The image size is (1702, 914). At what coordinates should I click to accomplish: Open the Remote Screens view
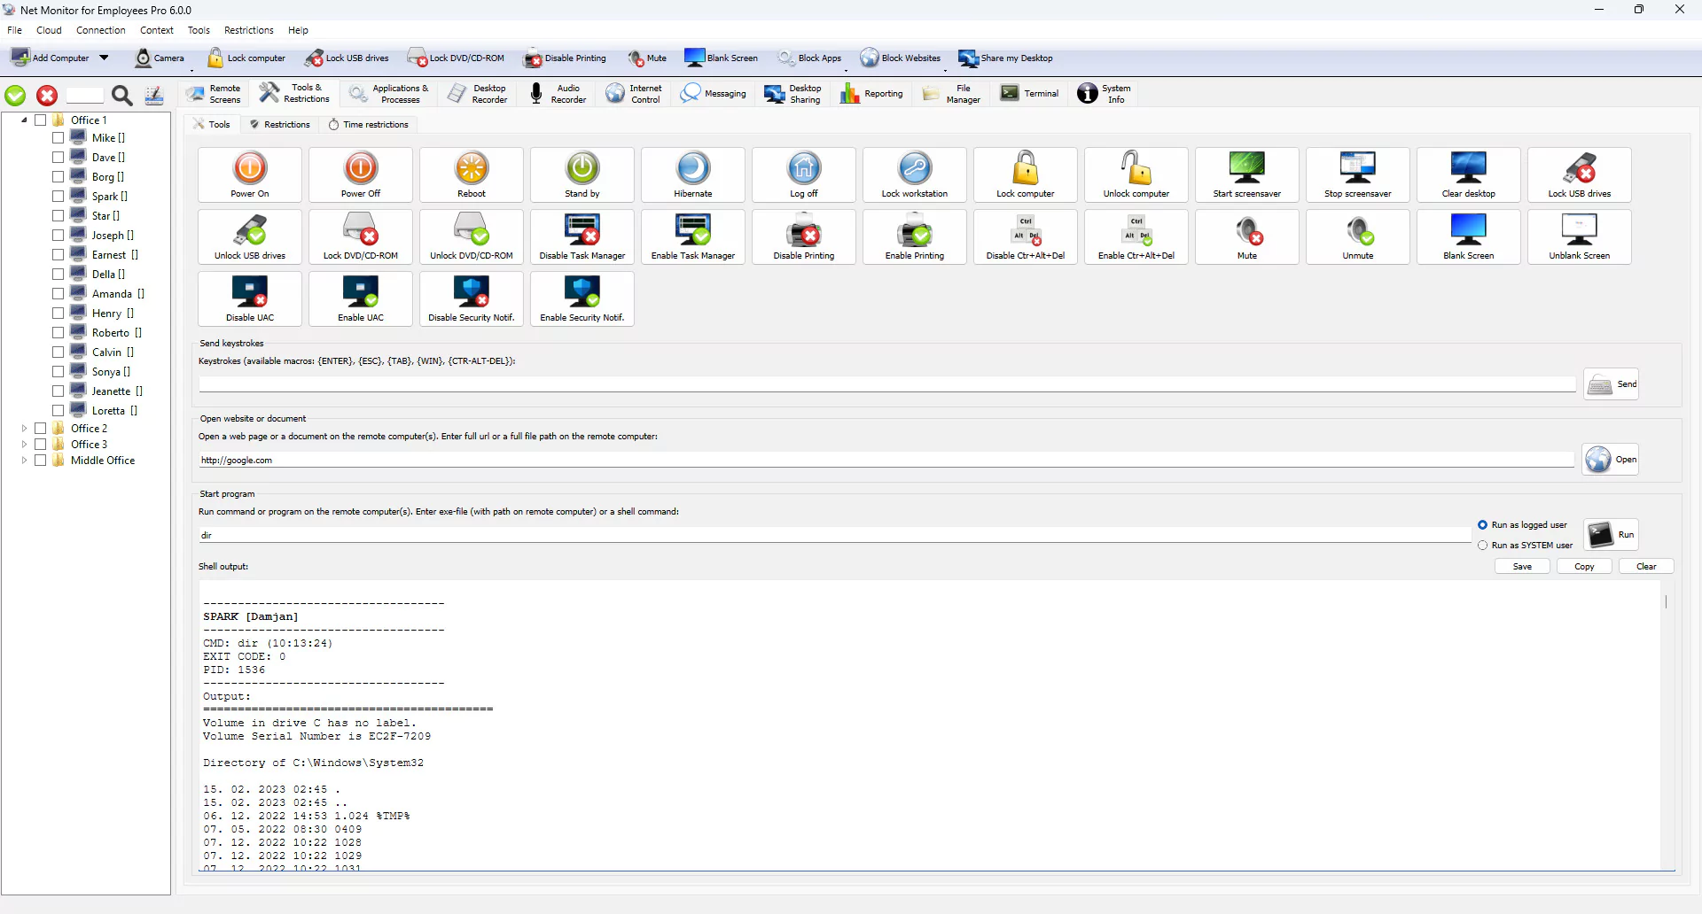(x=213, y=93)
